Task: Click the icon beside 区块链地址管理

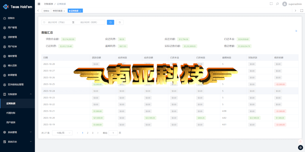Action: pyautogui.click(x=5, y=85)
